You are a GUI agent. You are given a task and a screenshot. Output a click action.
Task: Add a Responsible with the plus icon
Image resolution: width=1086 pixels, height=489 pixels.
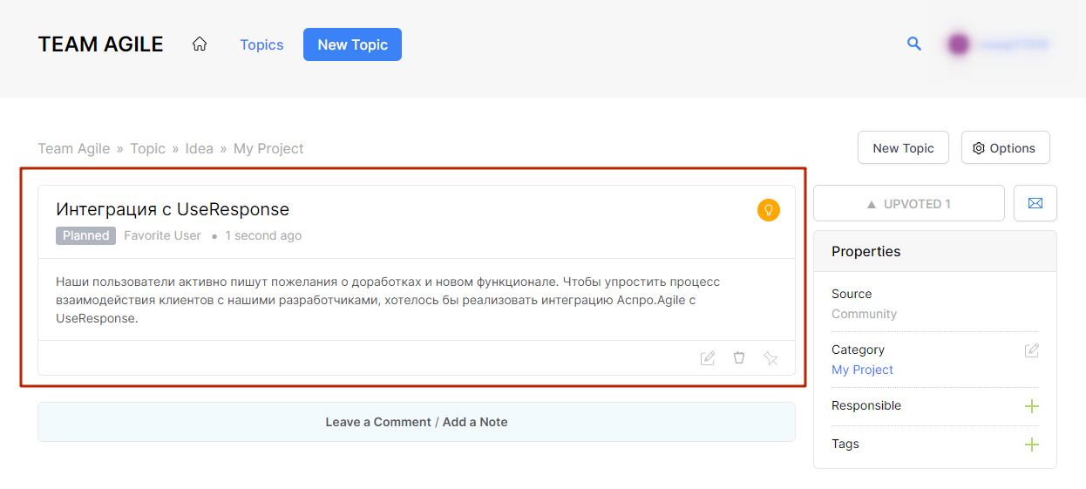click(x=1032, y=406)
